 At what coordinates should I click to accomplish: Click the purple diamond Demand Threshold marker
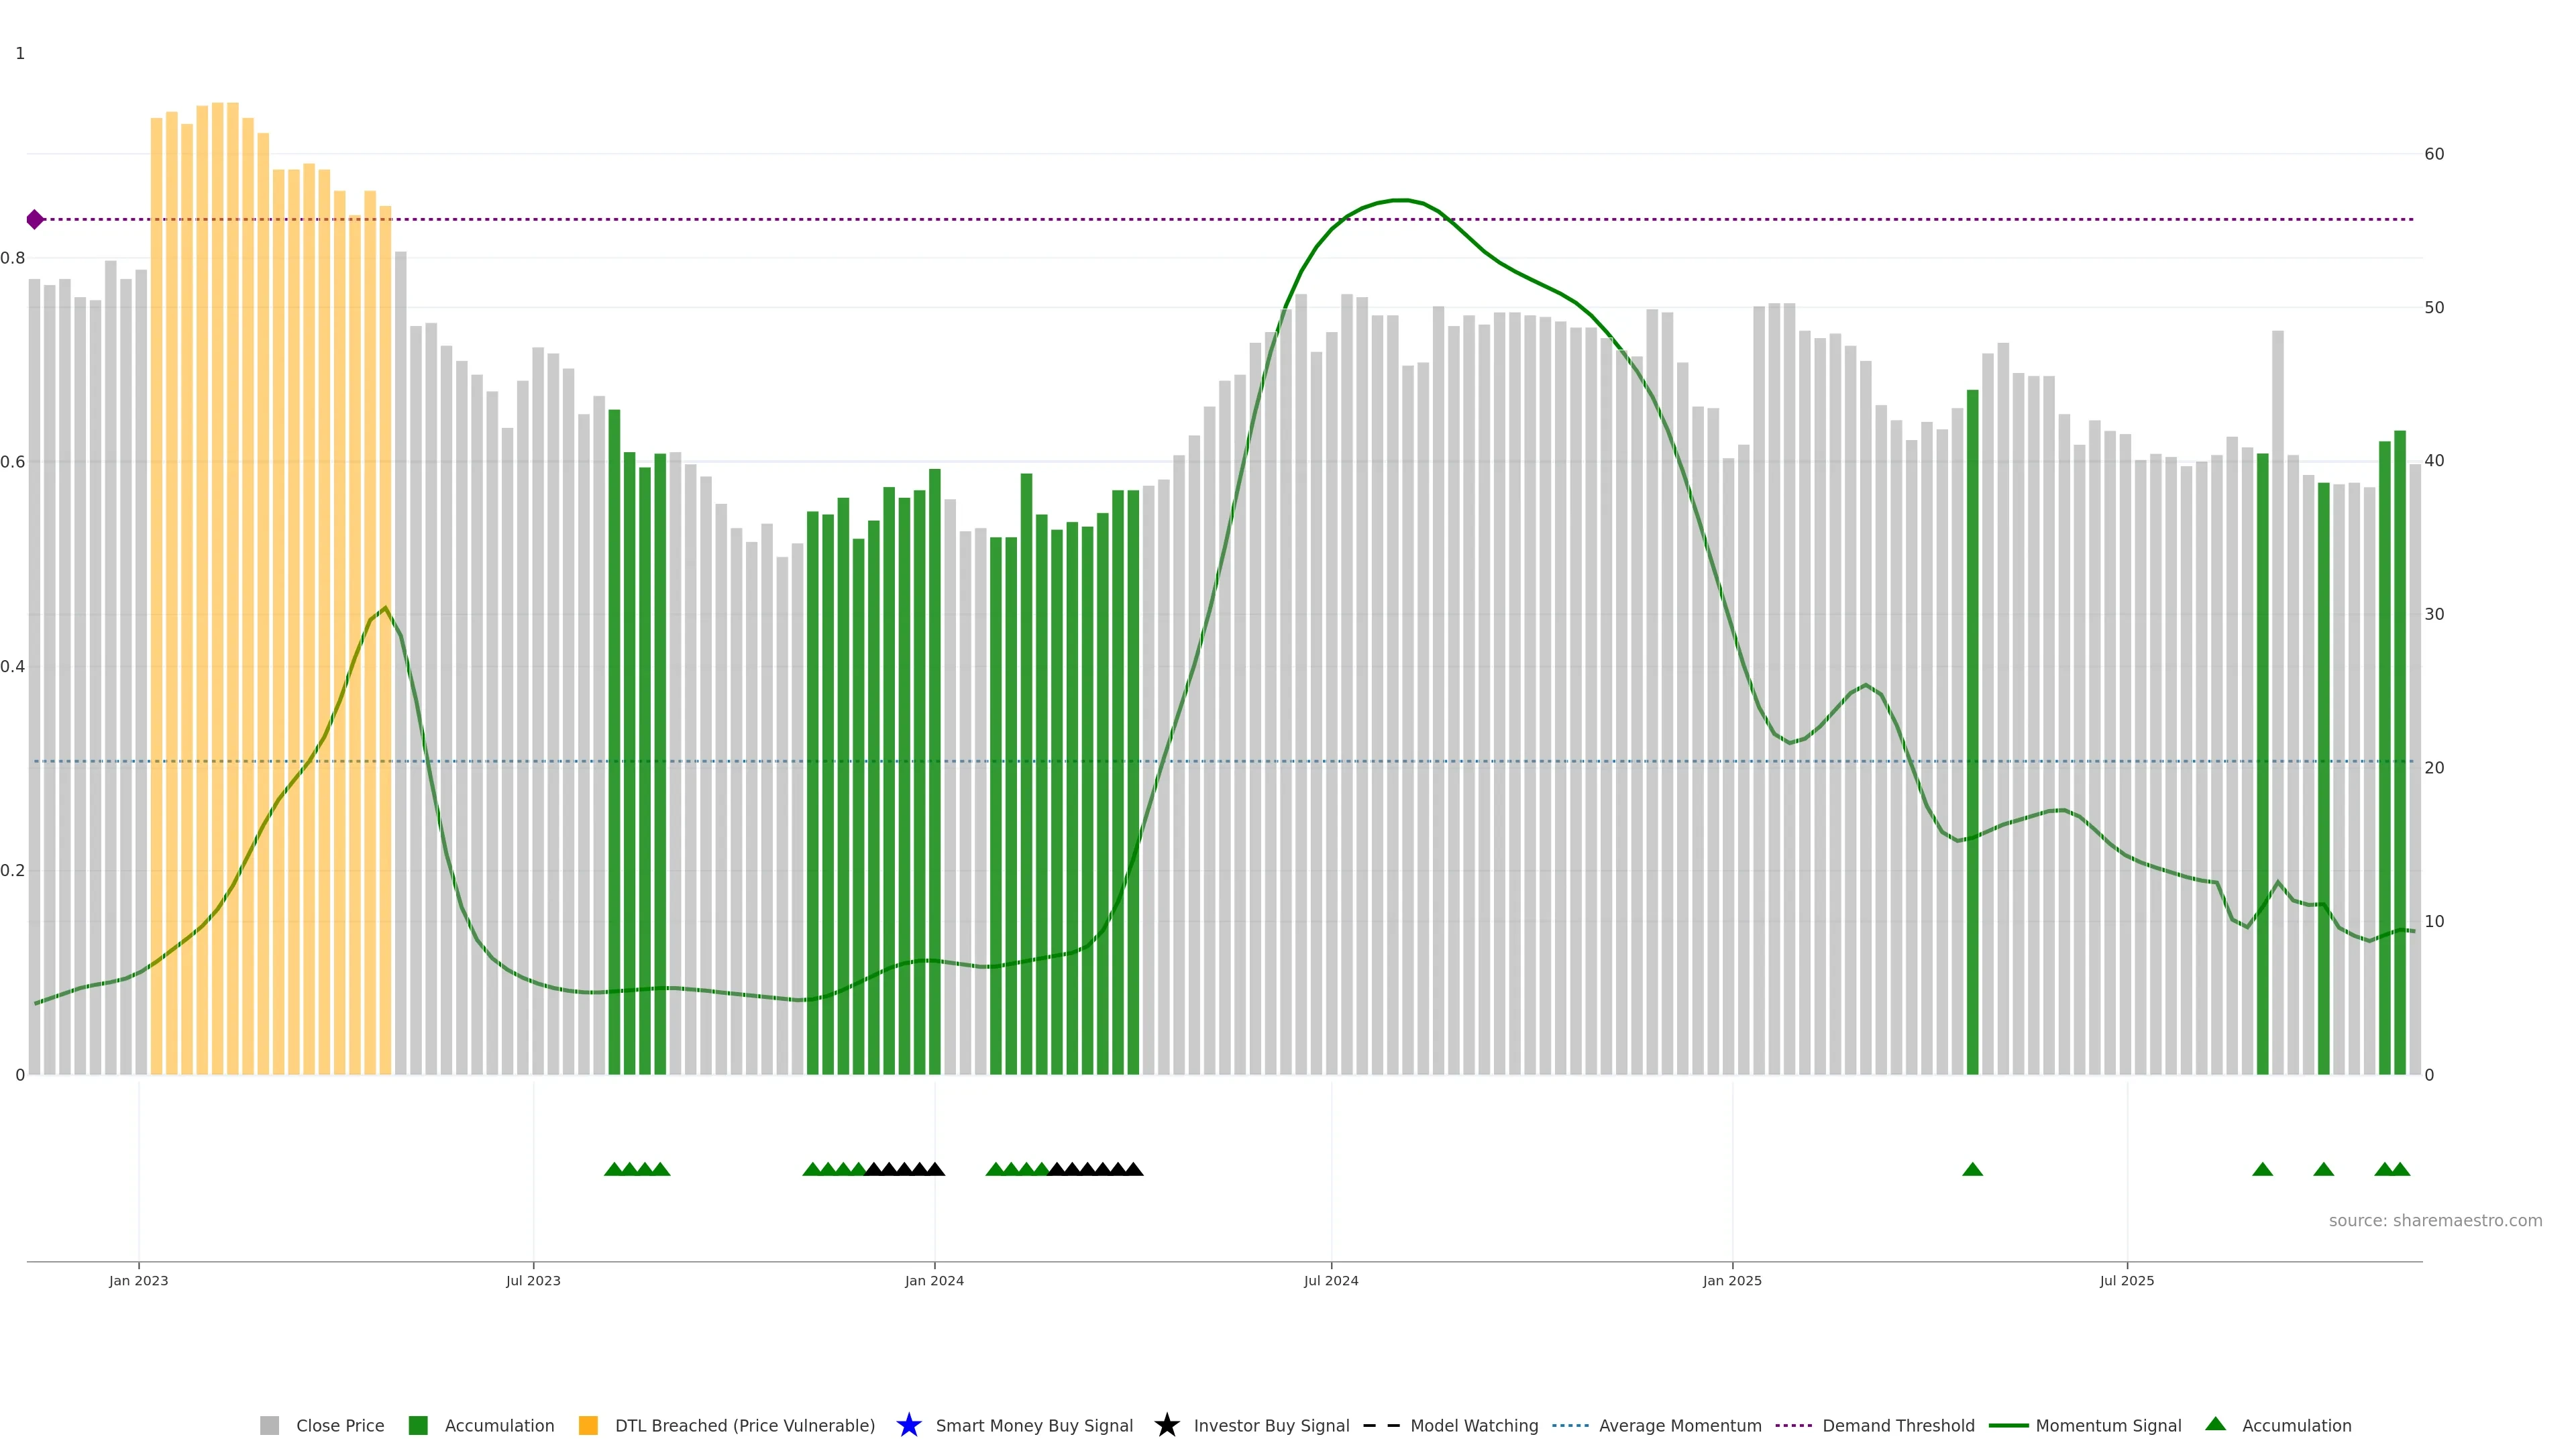click(x=35, y=219)
